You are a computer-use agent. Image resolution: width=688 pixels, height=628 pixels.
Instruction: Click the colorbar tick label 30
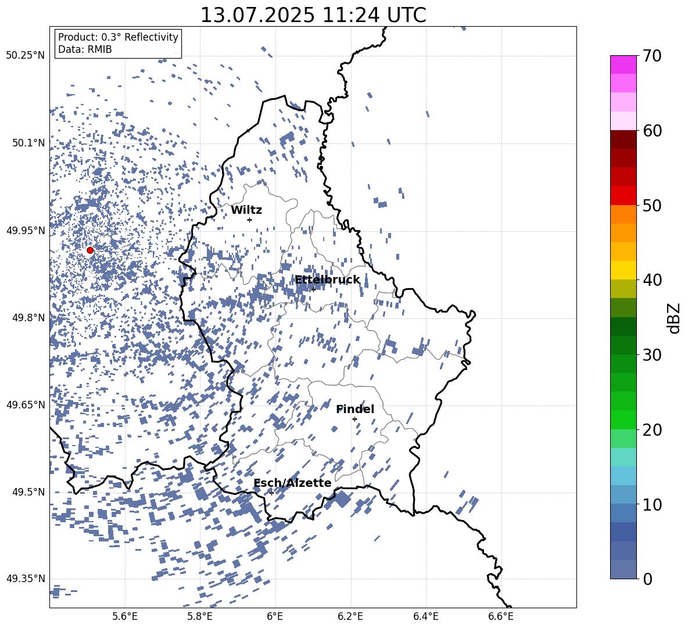coord(652,355)
